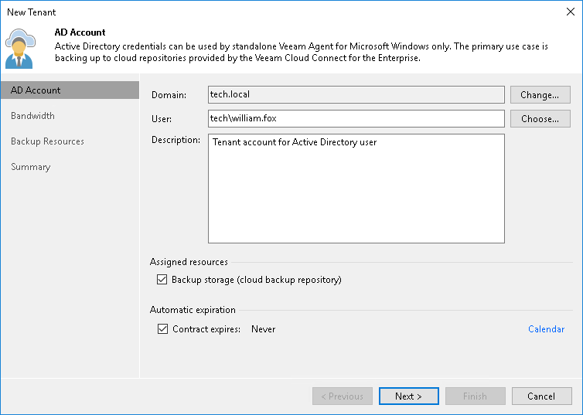Screen dimensions: 583x415
Task: Click into the Description text area
Action: 356,189
